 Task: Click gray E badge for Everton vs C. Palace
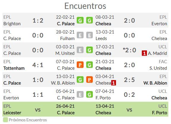click(x=80, y=95)
